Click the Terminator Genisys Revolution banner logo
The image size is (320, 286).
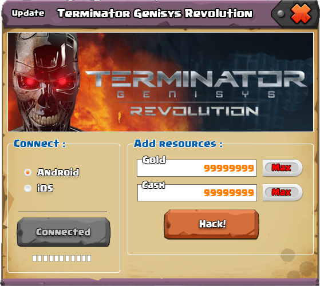pos(195,93)
